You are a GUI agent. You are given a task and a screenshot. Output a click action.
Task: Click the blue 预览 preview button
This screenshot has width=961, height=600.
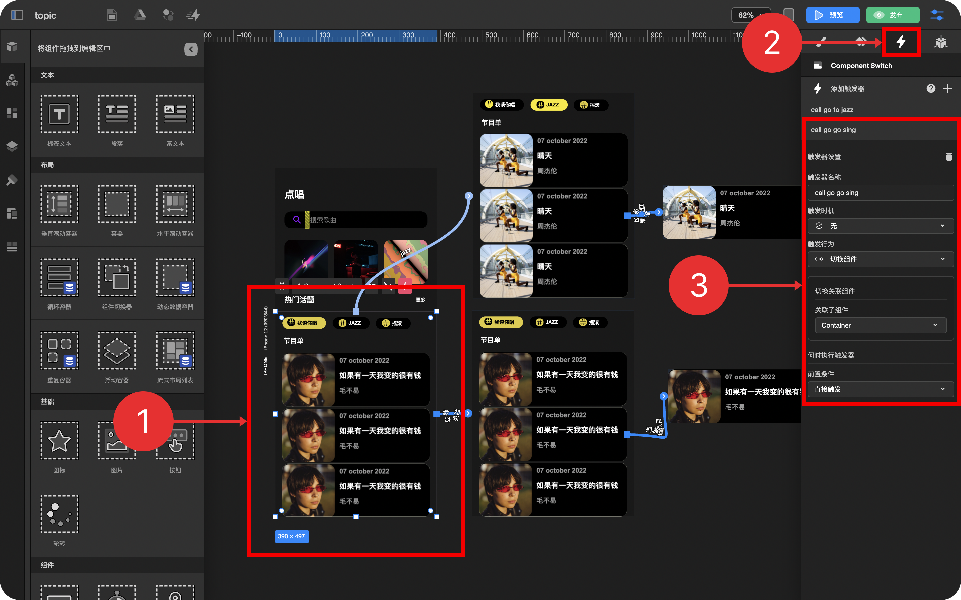point(832,15)
